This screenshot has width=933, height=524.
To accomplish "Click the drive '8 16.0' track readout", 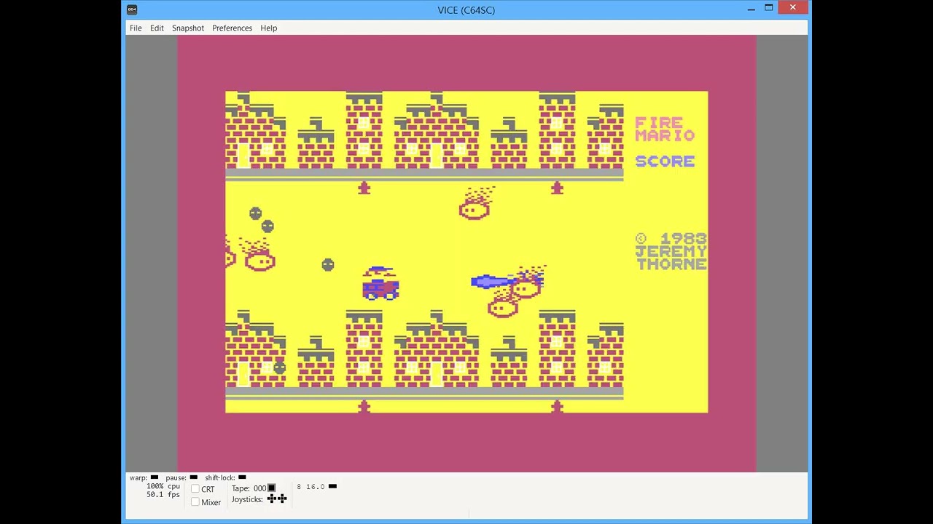I will pyautogui.click(x=311, y=486).
